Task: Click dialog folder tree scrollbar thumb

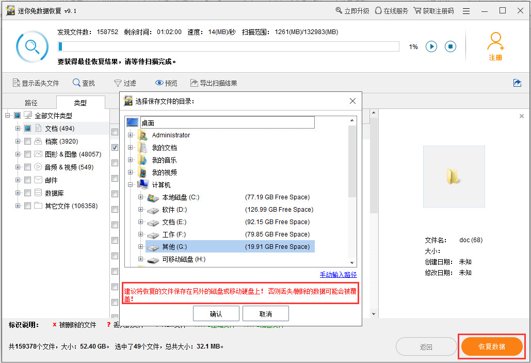Action: (352, 161)
